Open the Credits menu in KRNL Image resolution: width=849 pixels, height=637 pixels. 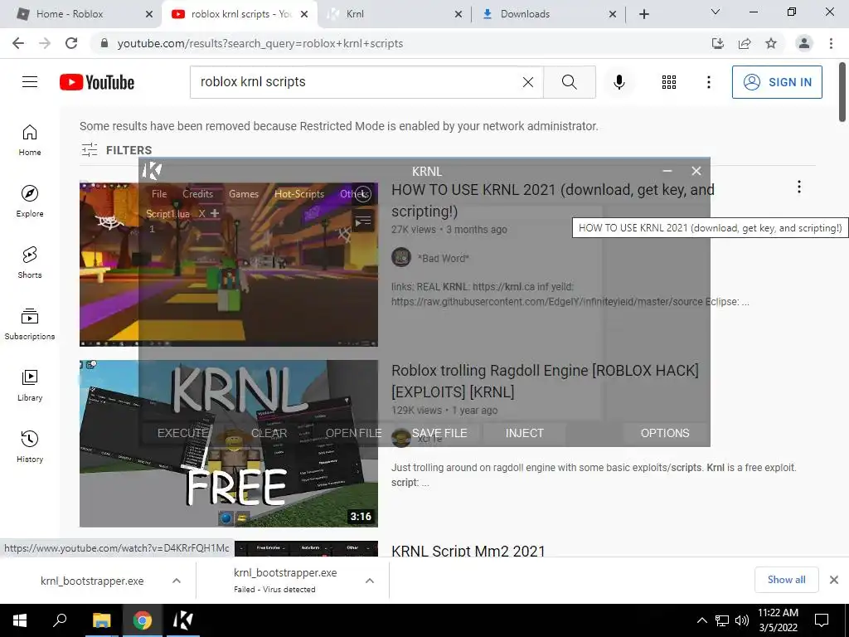pos(197,194)
